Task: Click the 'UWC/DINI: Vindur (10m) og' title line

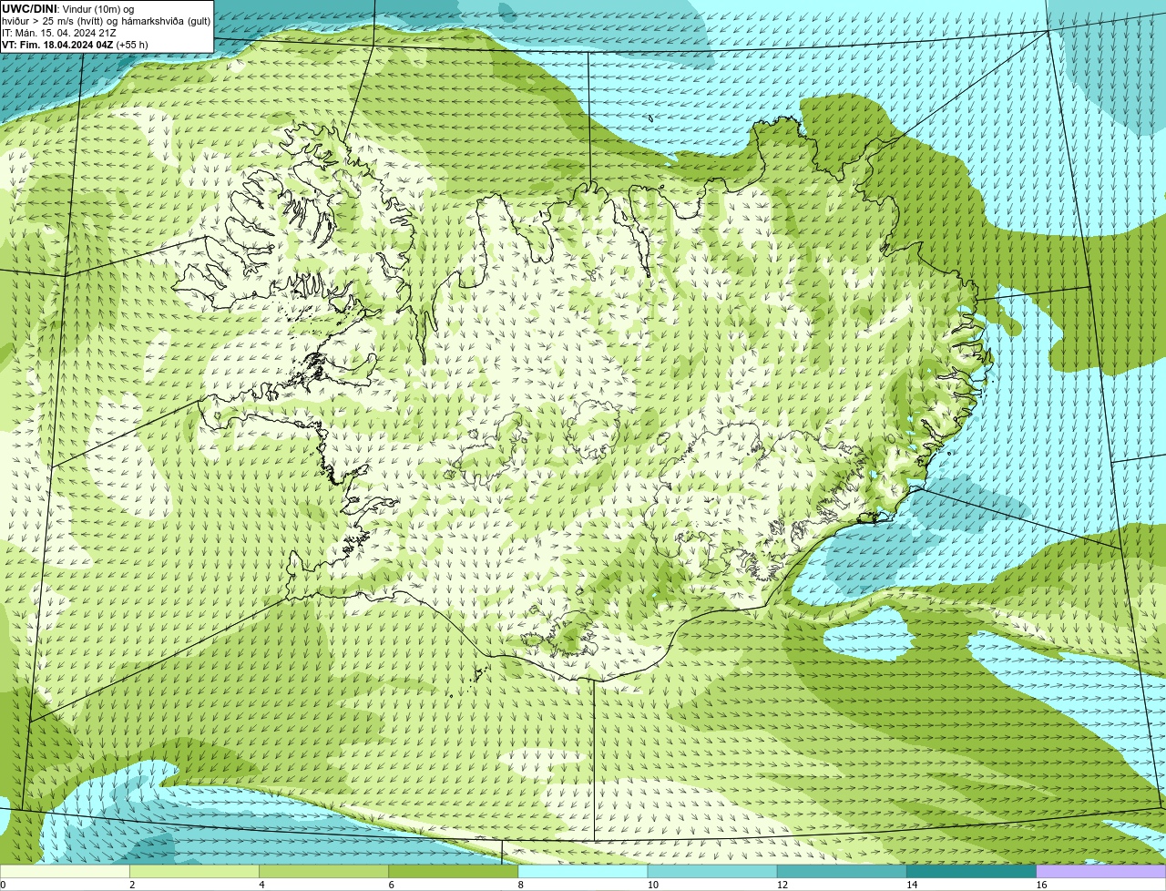Action: click(x=68, y=9)
